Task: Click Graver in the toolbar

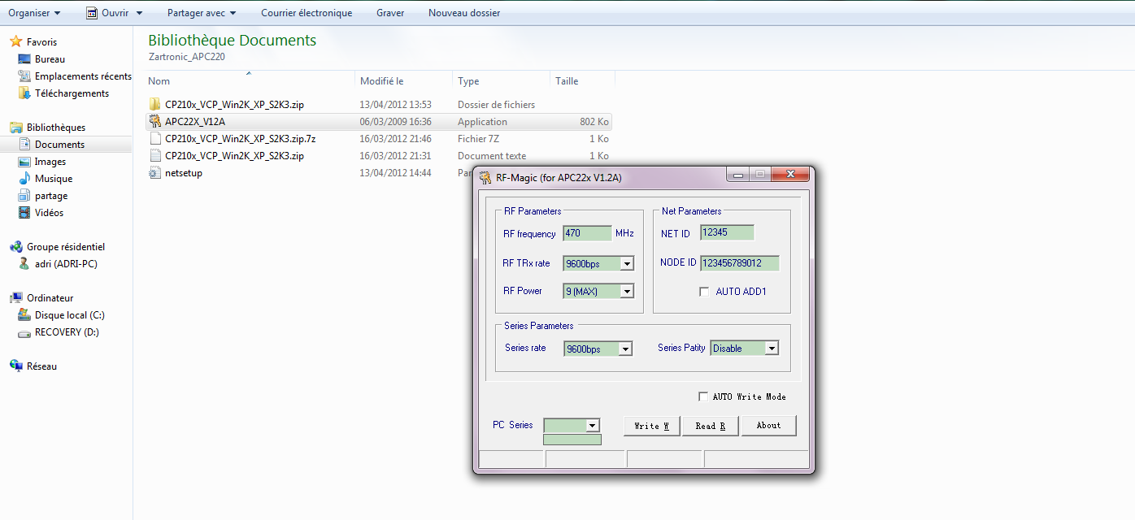Action: coord(390,13)
